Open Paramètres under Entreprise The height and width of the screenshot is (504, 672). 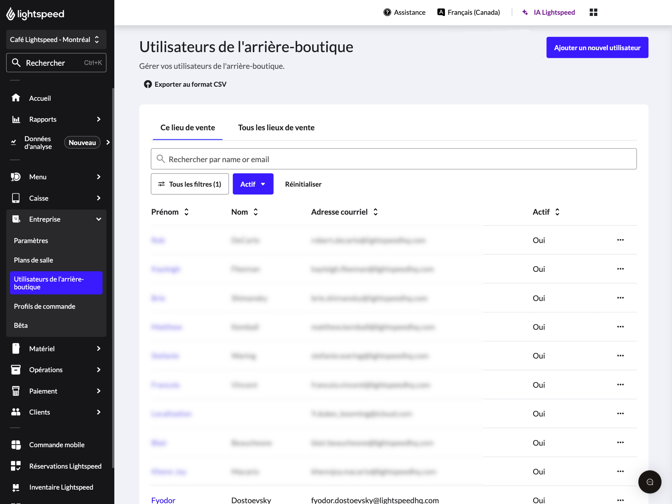tap(31, 241)
